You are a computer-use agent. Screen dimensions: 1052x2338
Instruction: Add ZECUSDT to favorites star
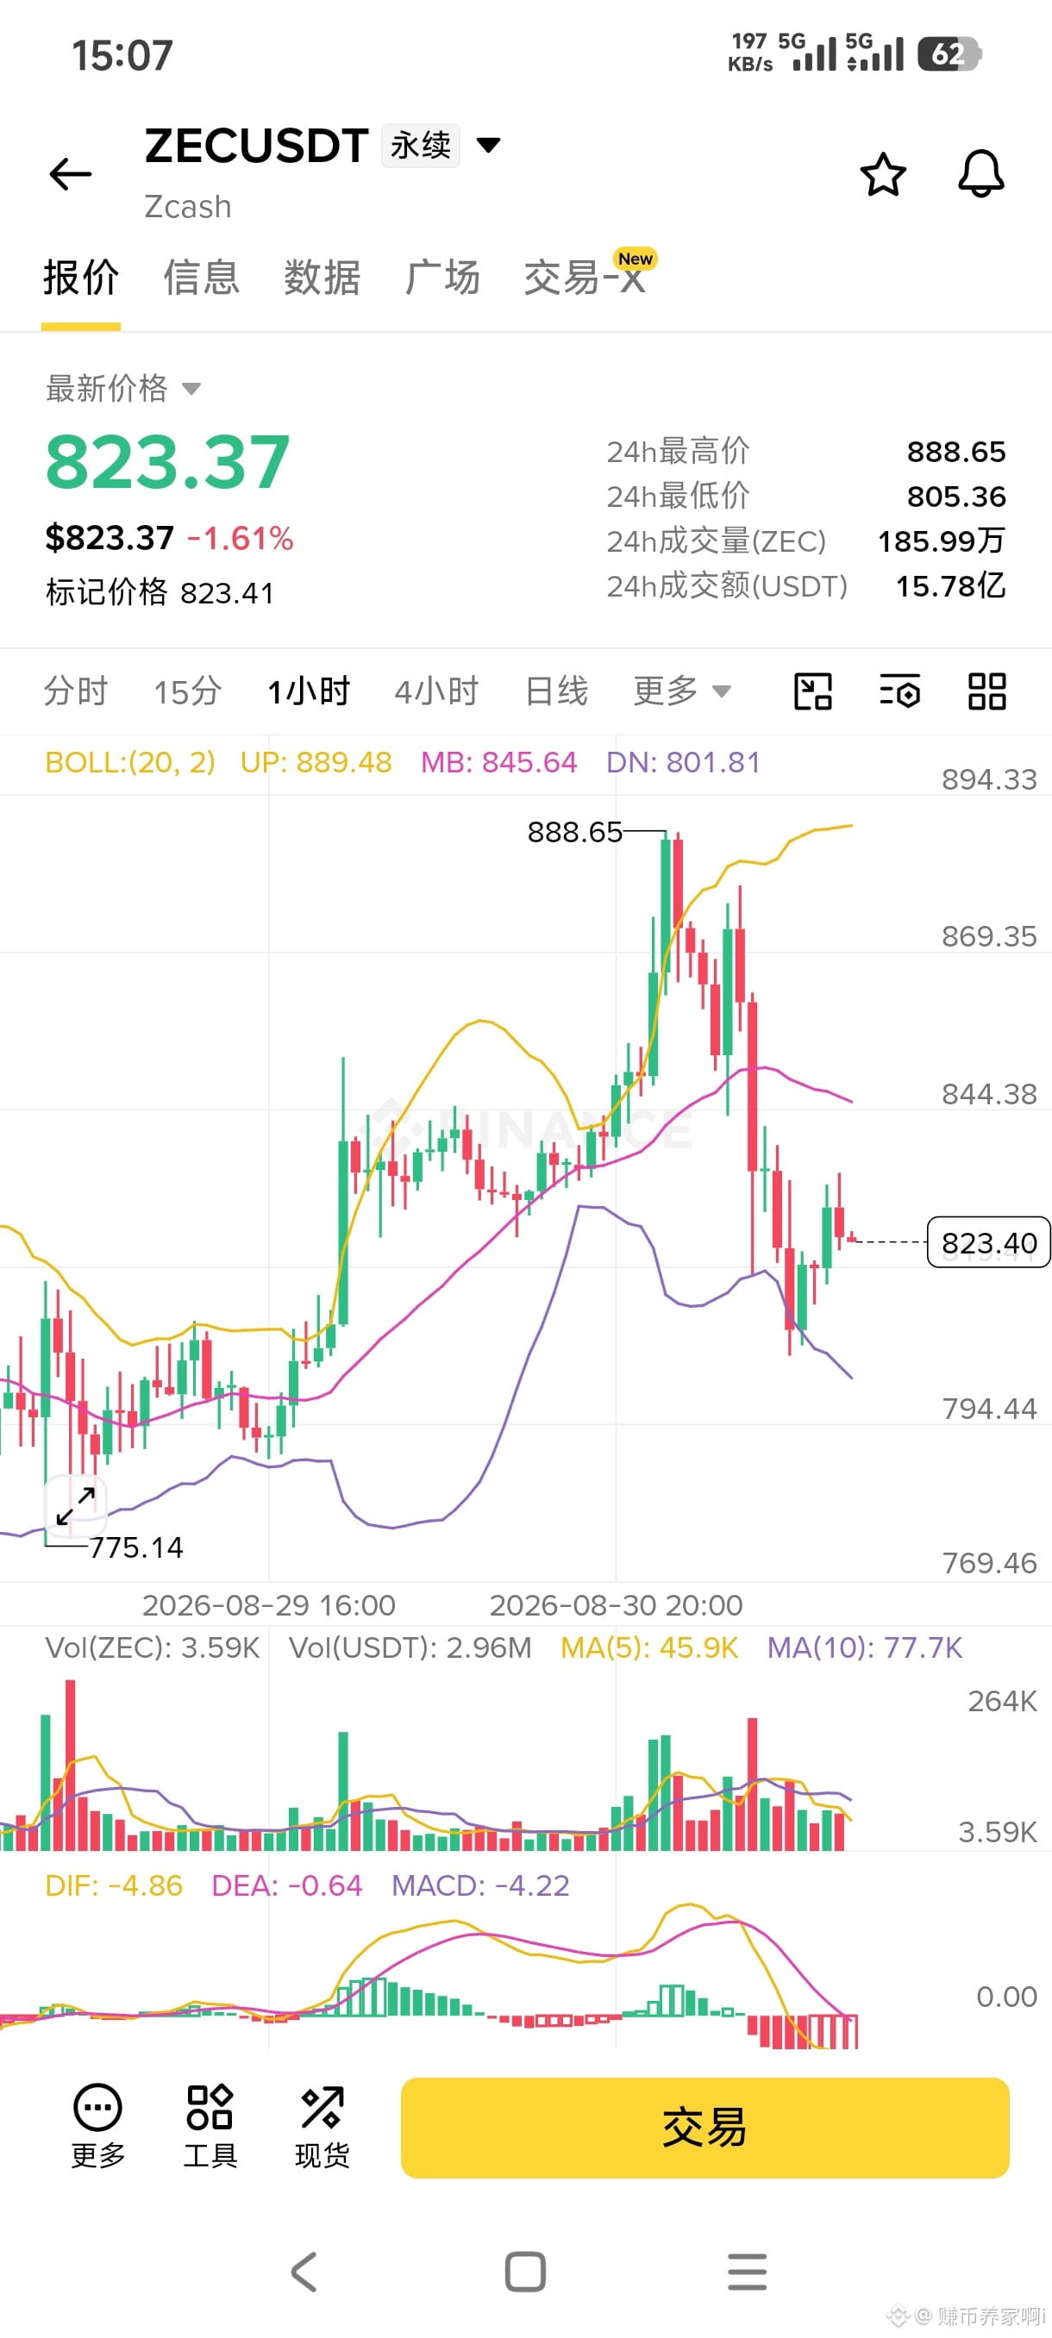882,173
